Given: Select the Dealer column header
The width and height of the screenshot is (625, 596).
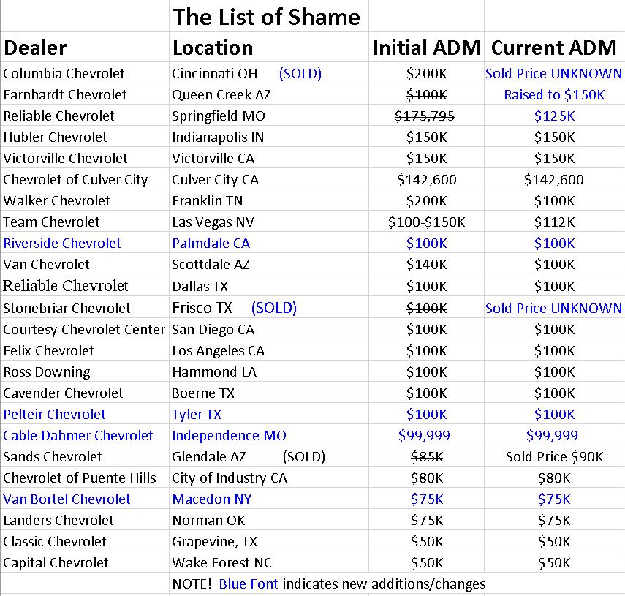Looking at the screenshot, I should coord(35,48).
